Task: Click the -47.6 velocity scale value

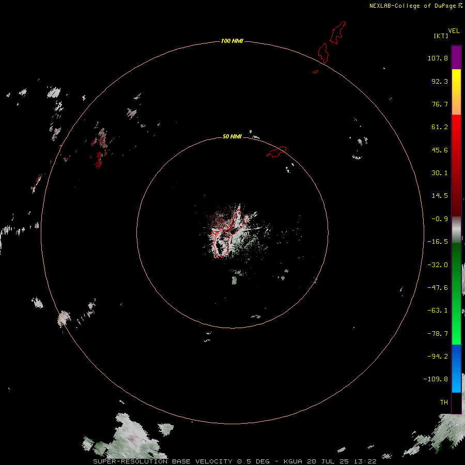Action: (x=438, y=288)
